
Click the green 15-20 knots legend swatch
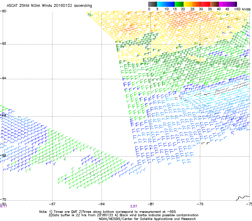tap(179, 4)
